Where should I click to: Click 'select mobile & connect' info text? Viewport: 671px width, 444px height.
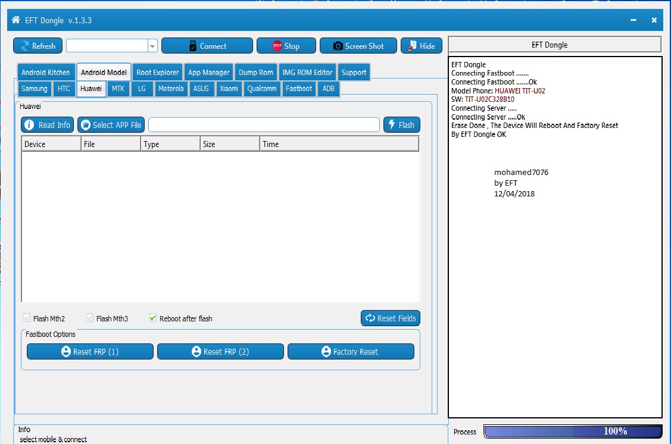pyautogui.click(x=53, y=439)
